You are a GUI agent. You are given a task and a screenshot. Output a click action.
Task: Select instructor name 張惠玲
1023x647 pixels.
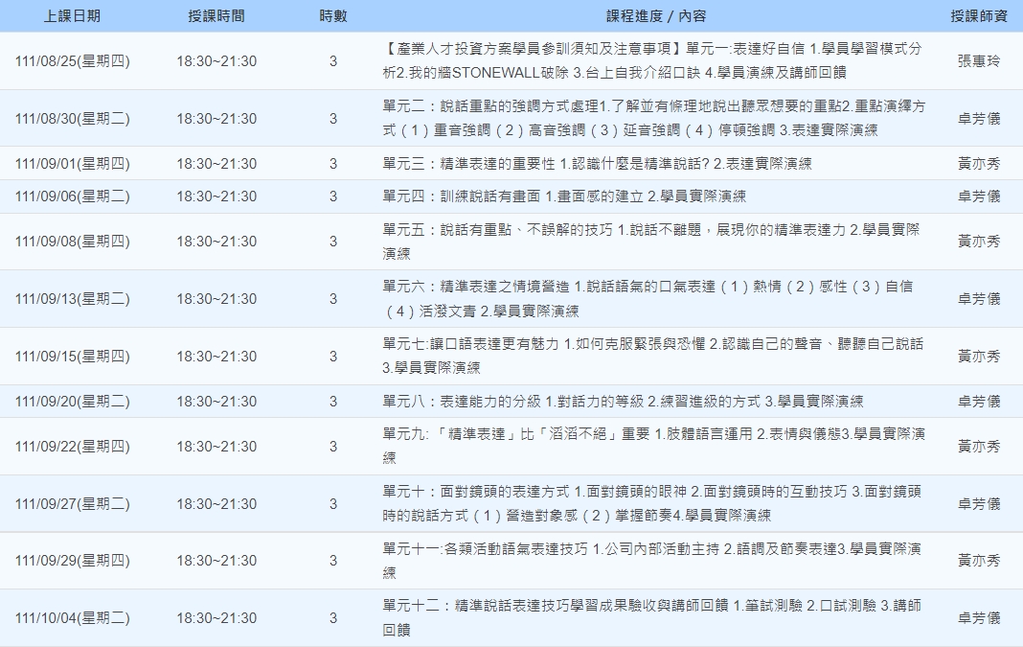pos(979,61)
